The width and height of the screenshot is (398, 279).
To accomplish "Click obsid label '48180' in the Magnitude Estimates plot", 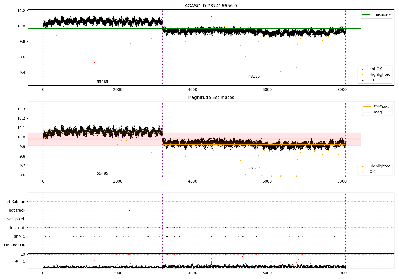I will 254,168.
